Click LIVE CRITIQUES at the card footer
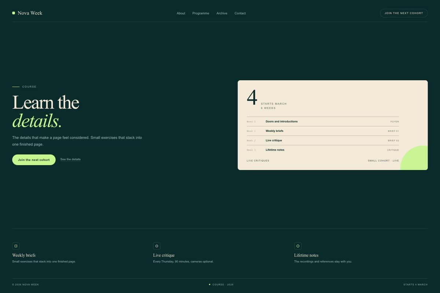 pos(258,161)
